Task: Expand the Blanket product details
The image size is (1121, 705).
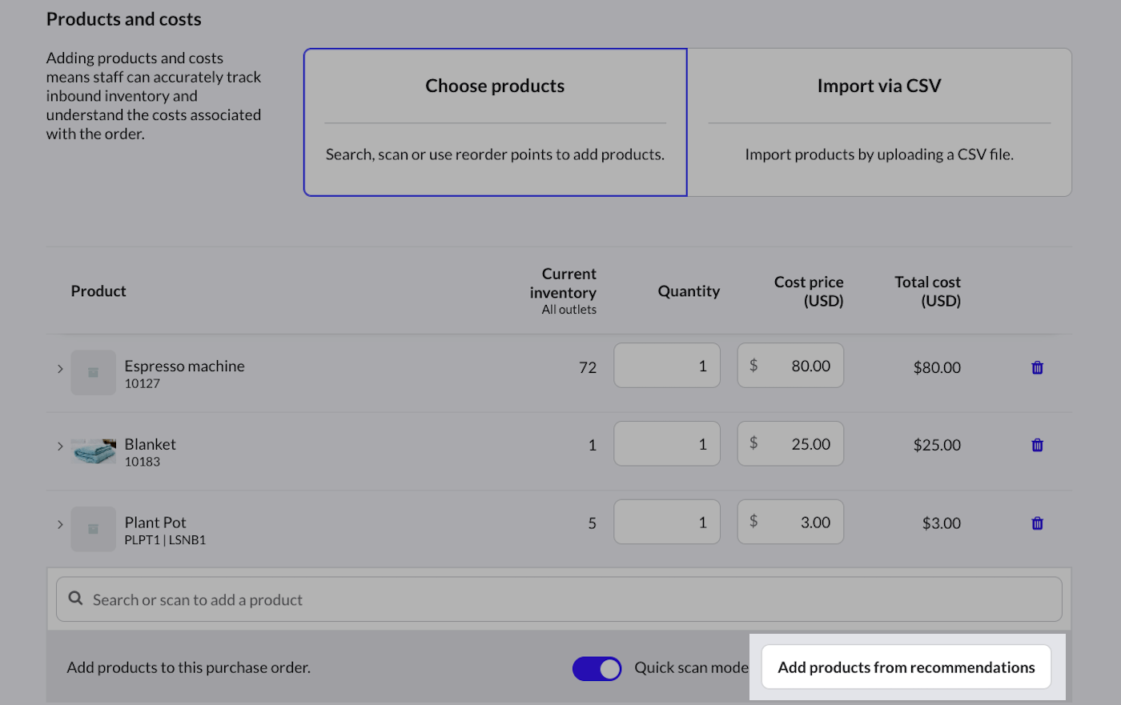Action: (x=60, y=446)
